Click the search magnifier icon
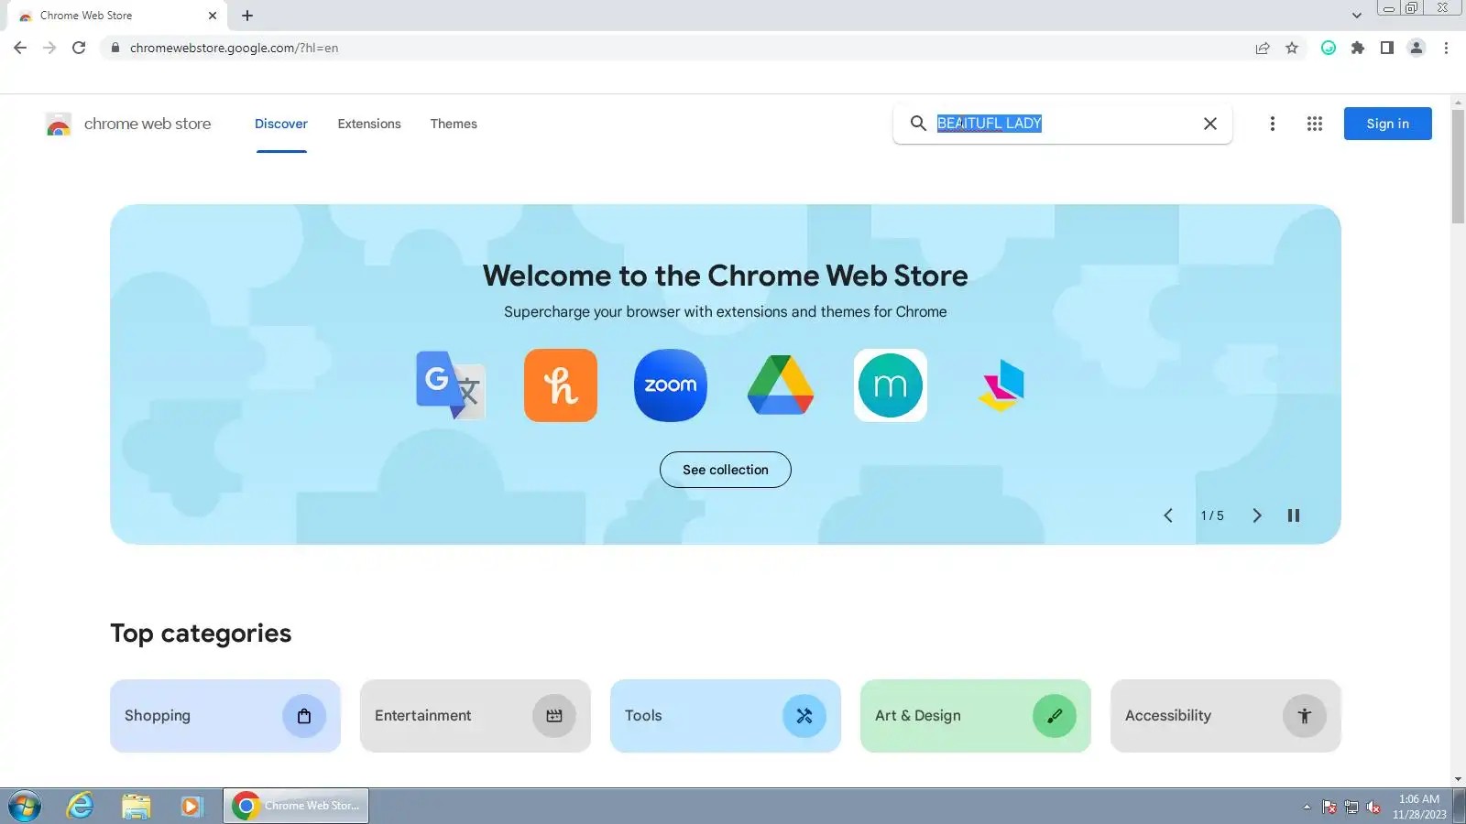The height and width of the screenshot is (824, 1466). [x=918, y=124]
